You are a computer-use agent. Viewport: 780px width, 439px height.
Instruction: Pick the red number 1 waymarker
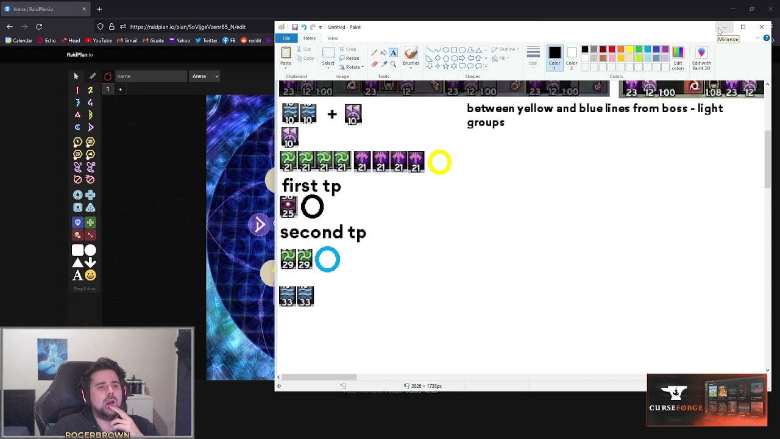77,90
